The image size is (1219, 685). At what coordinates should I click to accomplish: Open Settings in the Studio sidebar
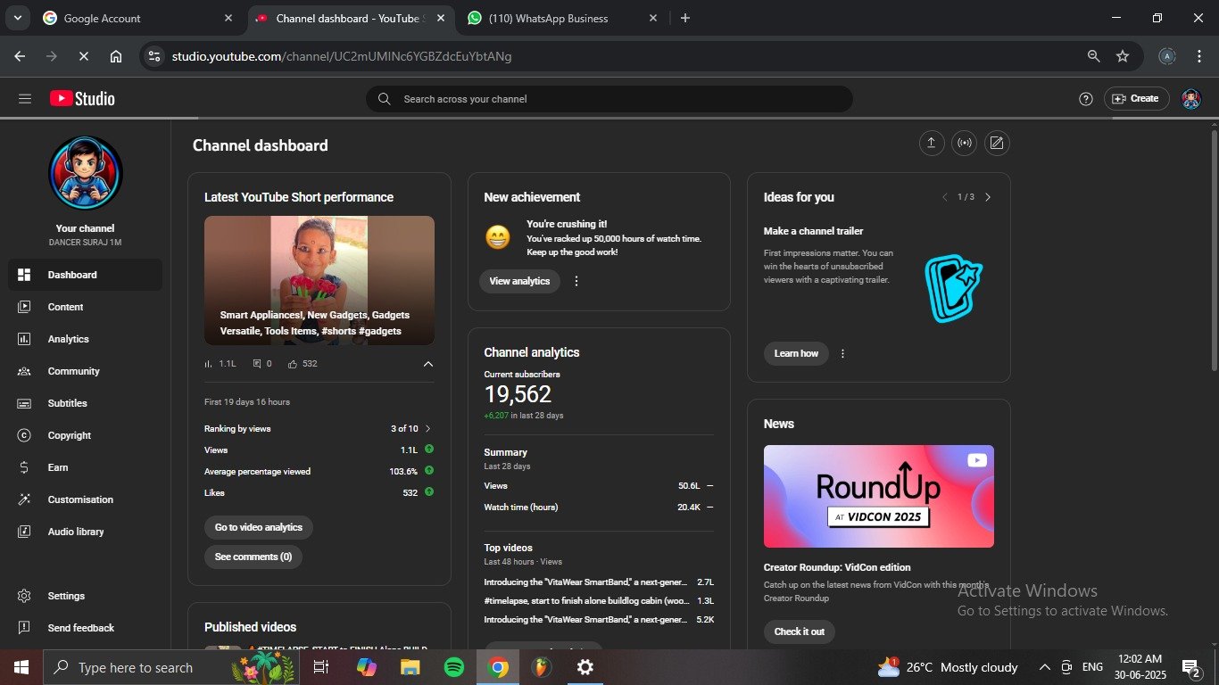85,596
